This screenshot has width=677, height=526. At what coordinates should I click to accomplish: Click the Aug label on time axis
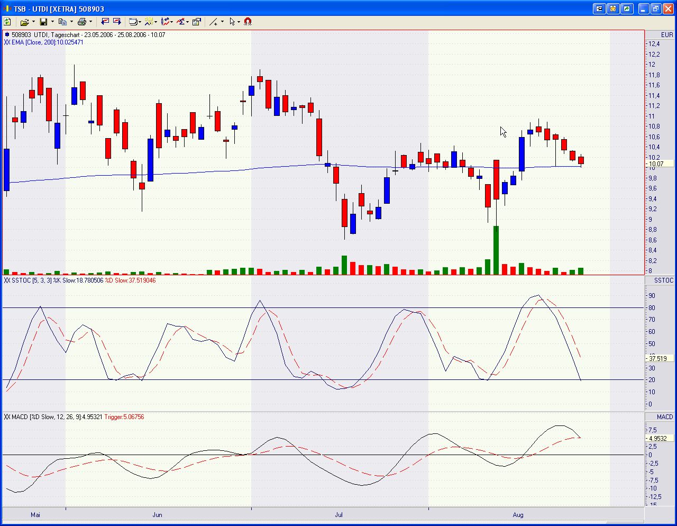tap(518, 515)
